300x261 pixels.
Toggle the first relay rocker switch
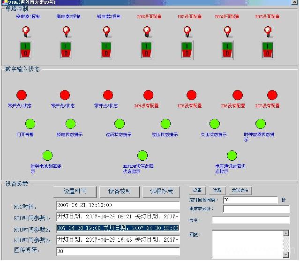[26, 50]
